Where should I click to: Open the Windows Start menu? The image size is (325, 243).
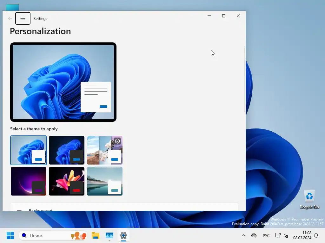coord(10,235)
